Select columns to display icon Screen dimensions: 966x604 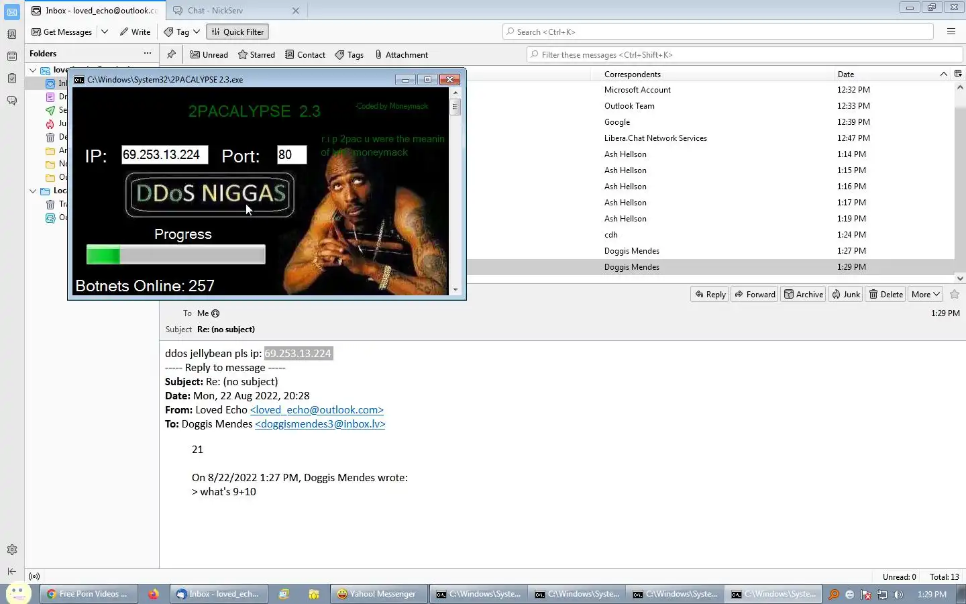click(958, 74)
